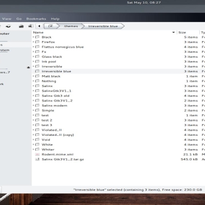This screenshot has height=205, width=205.
Task: Click the Ink pool folder icon
Action: tap(37, 61)
